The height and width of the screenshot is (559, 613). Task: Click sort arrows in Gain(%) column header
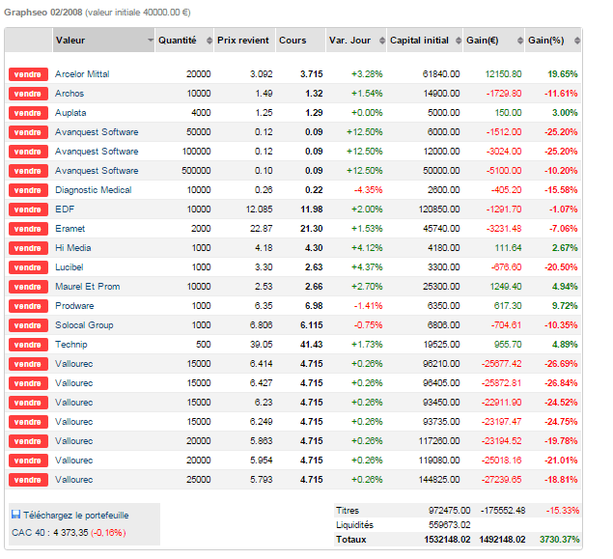(576, 41)
